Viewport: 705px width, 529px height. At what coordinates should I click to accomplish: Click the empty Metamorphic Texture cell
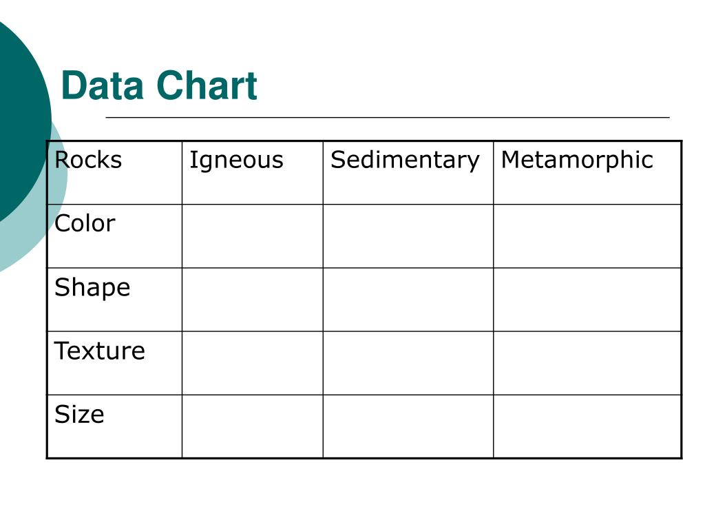[x=587, y=363]
